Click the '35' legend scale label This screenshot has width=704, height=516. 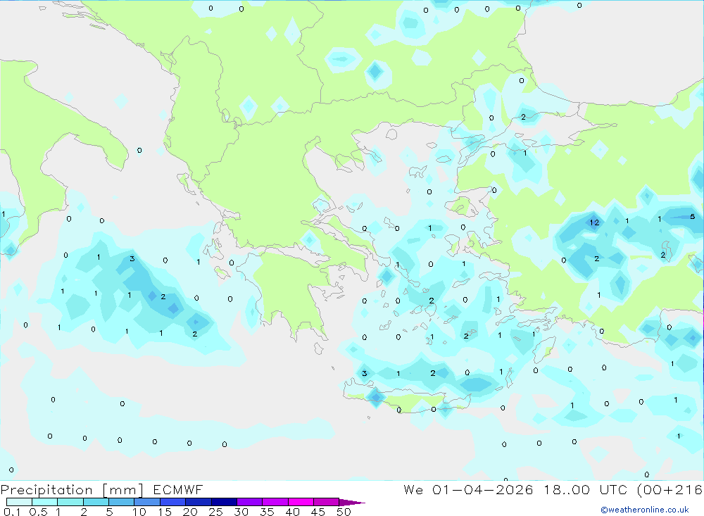tap(267, 512)
